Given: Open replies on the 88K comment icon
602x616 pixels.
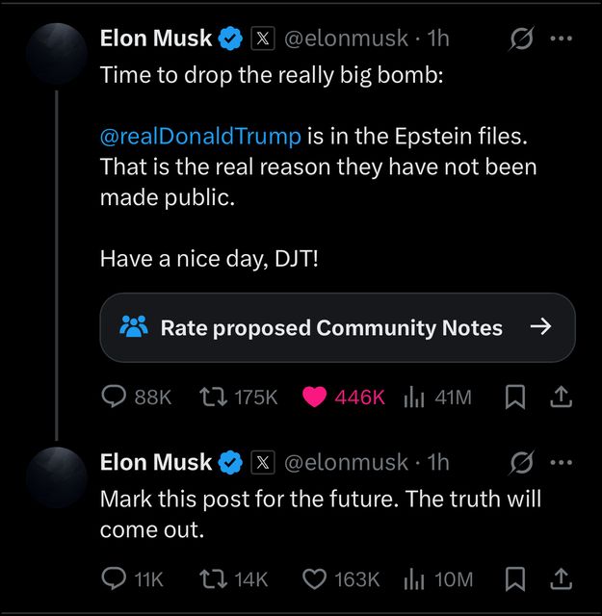Looking at the screenshot, I should tap(114, 397).
